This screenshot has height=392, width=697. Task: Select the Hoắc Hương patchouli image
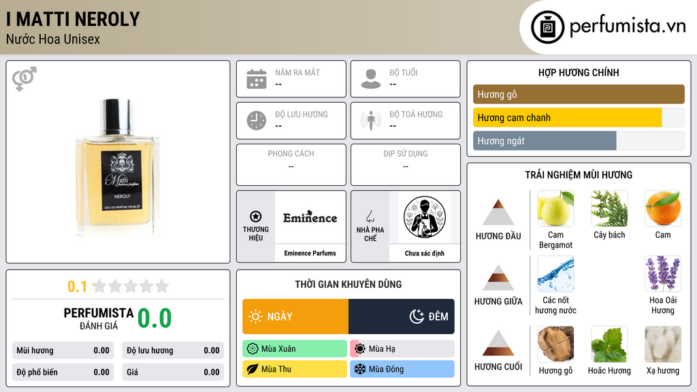pyautogui.click(x=609, y=344)
